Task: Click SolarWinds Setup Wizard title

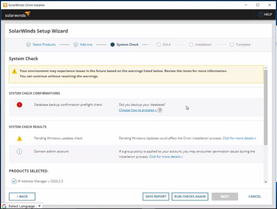Action: (38, 31)
